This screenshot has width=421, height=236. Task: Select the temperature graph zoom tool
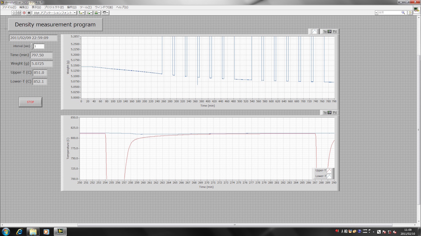tap(330, 112)
